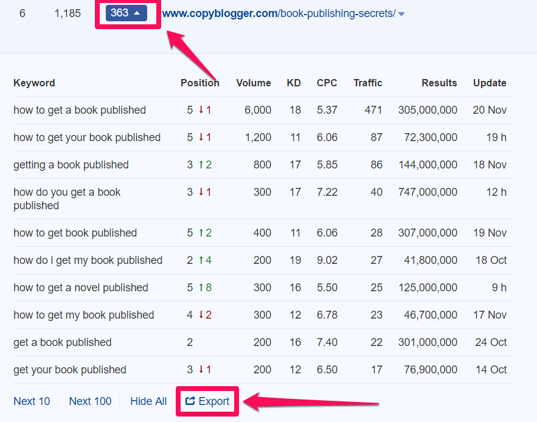Load the Next 100 keywords
Screen dimensions: 537x422
pyautogui.click(x=90, y=401)
